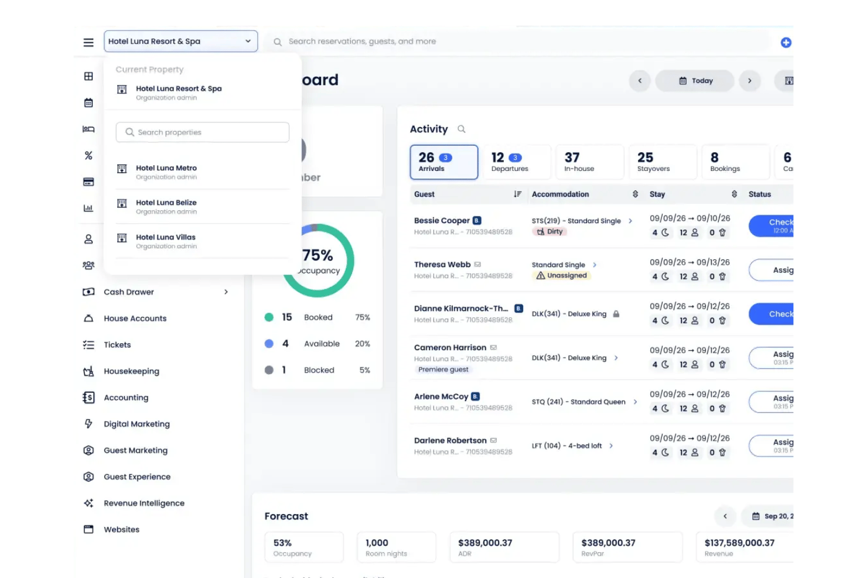Open the credit card payments icon in sidebar
The height and width of the screenshot is (578, 867).
click(x=88, y=182)
